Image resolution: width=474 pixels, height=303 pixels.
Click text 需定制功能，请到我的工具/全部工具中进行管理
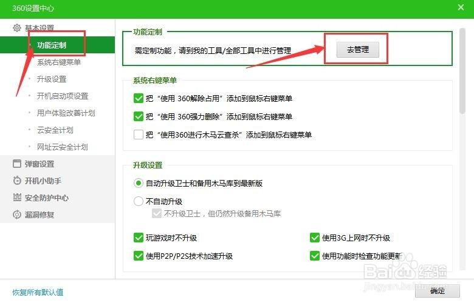(x=213, y=51)
